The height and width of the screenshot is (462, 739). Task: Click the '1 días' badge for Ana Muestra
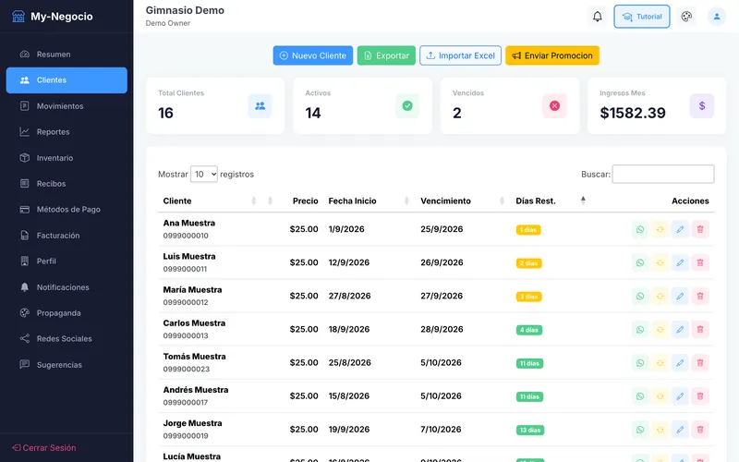[528, 230]
